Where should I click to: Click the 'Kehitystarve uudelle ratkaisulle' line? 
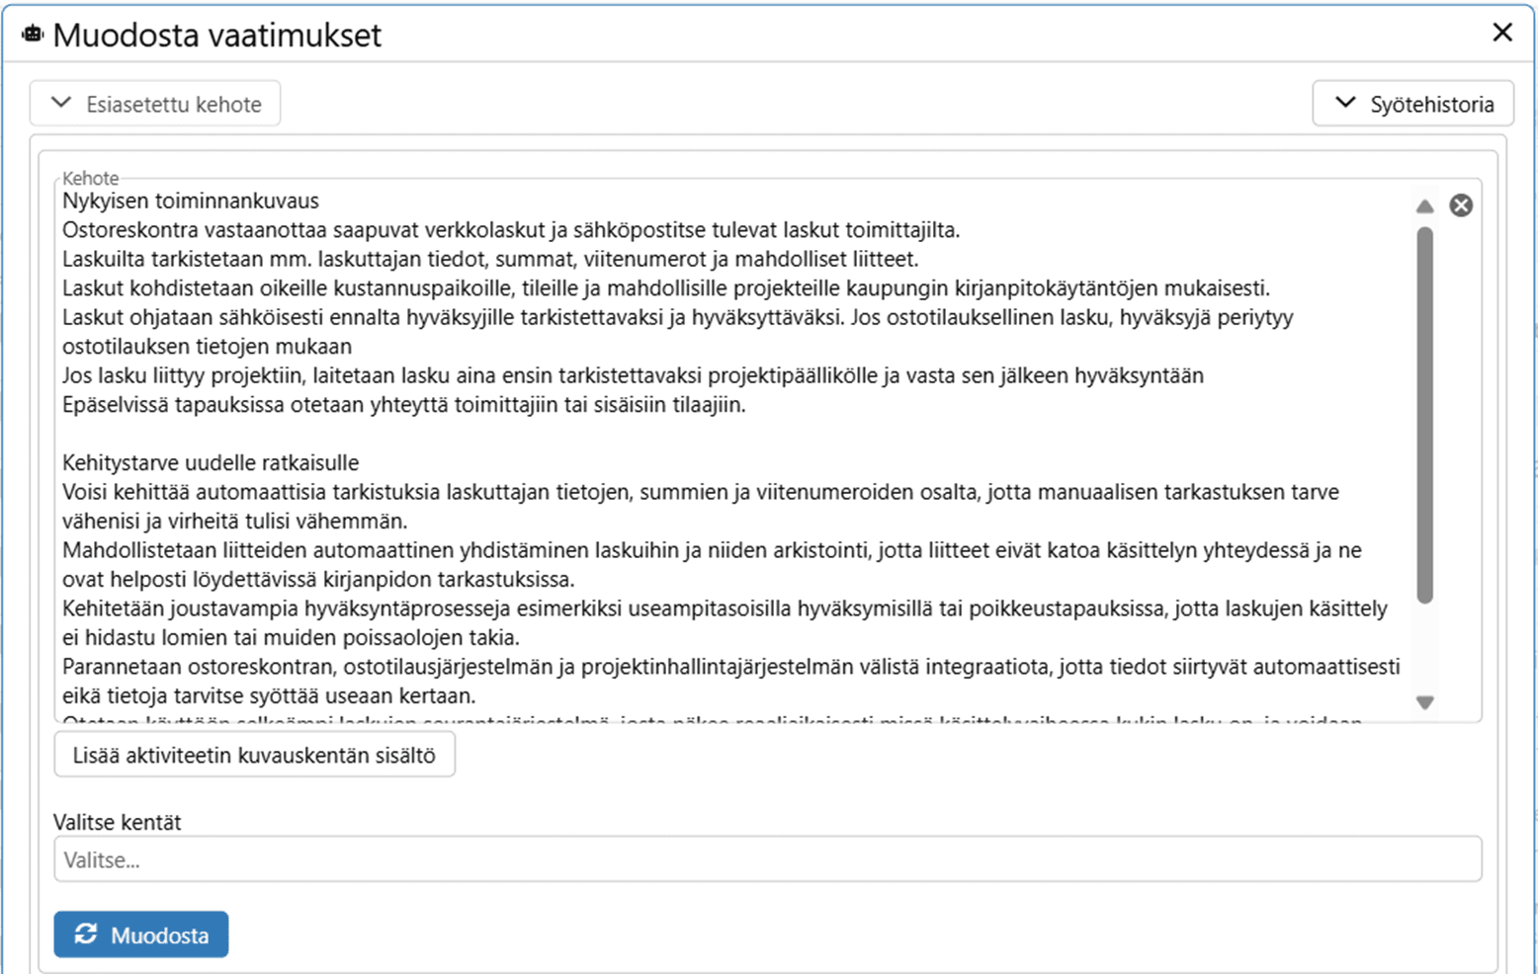(x=211, y=462)
